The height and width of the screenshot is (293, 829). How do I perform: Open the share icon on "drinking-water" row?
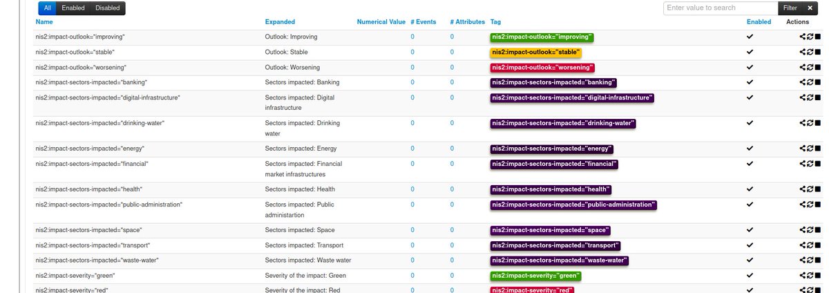[x=803, y=123]
